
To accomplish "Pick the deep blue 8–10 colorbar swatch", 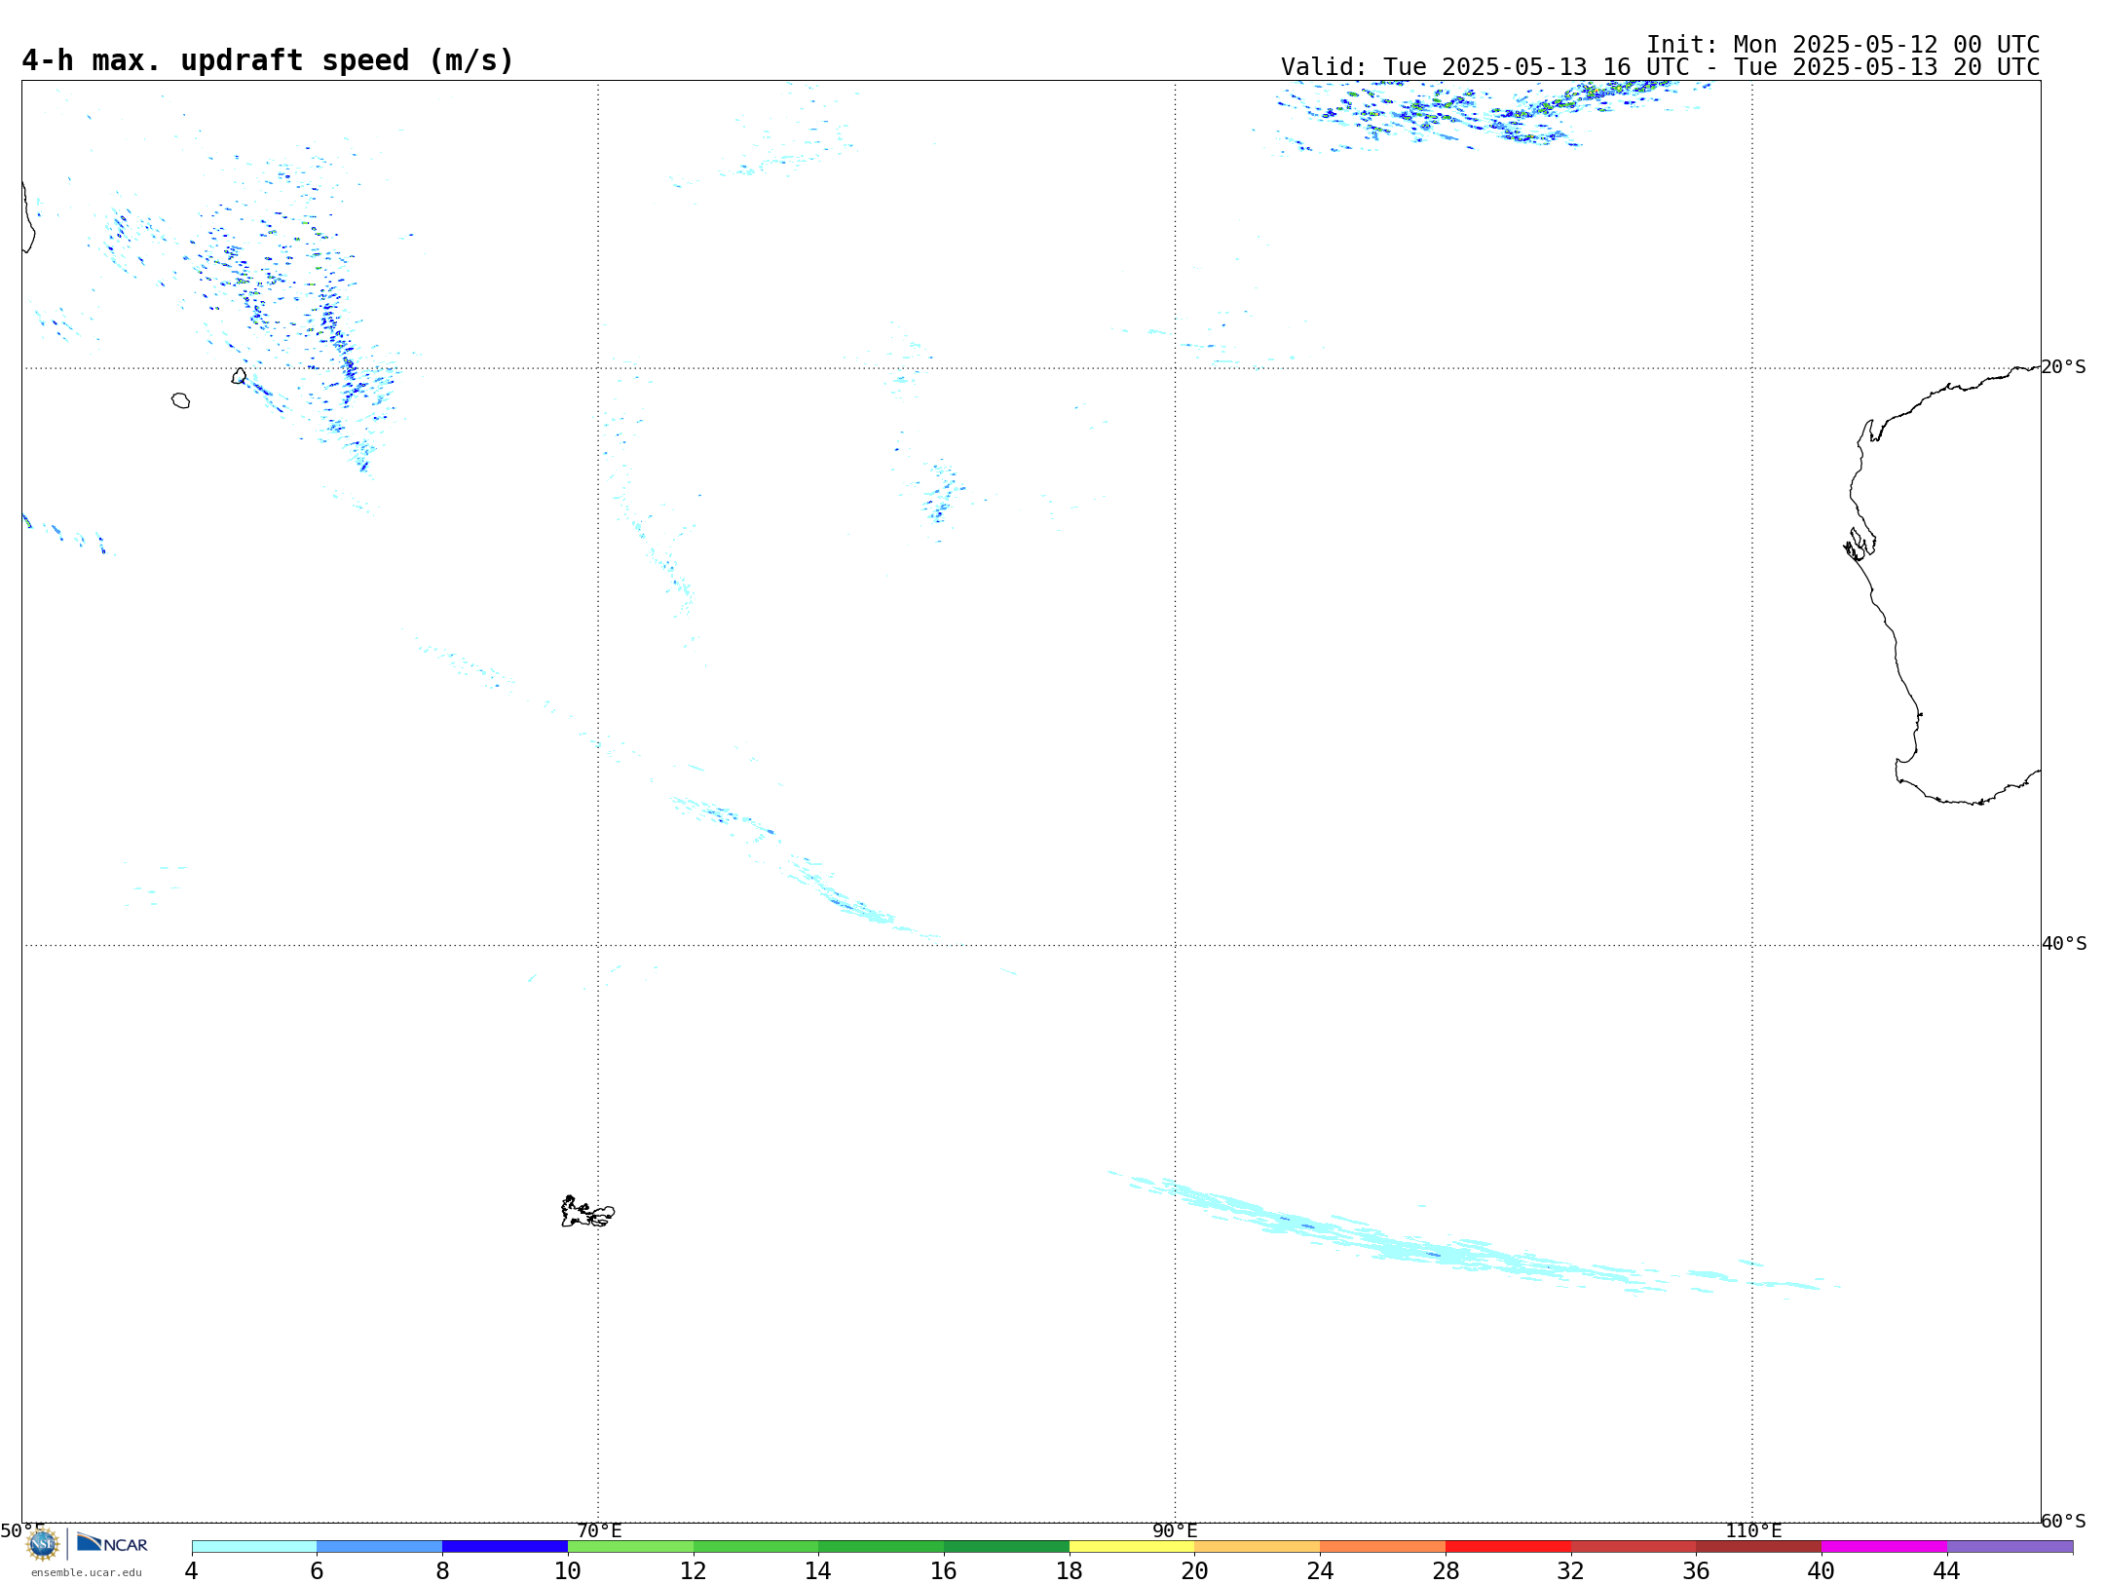I will click(x=505, y=1547).
